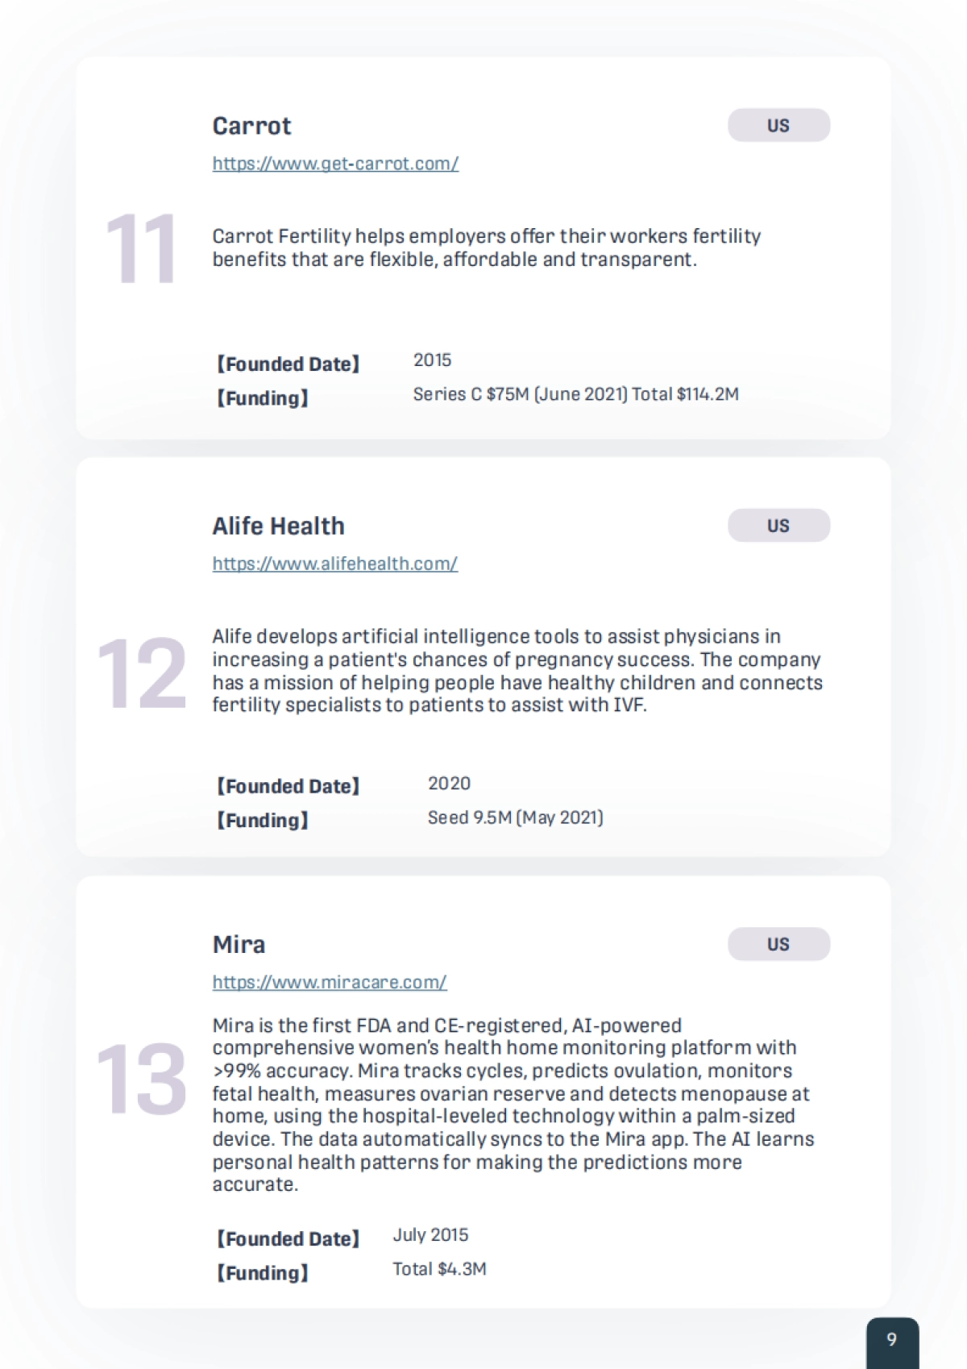Open the miracare.com website link
Viewport: 967px width, 1369px height.
click(x=330, y=982)
